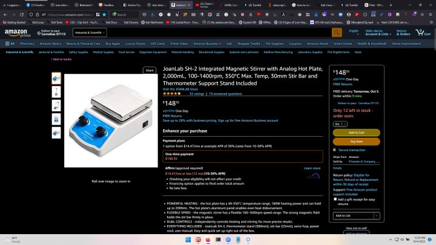Image resolution: width=436 pixels, height=245 pixels.
Task: Click the browser Back arrow
Action: (5, 15)
